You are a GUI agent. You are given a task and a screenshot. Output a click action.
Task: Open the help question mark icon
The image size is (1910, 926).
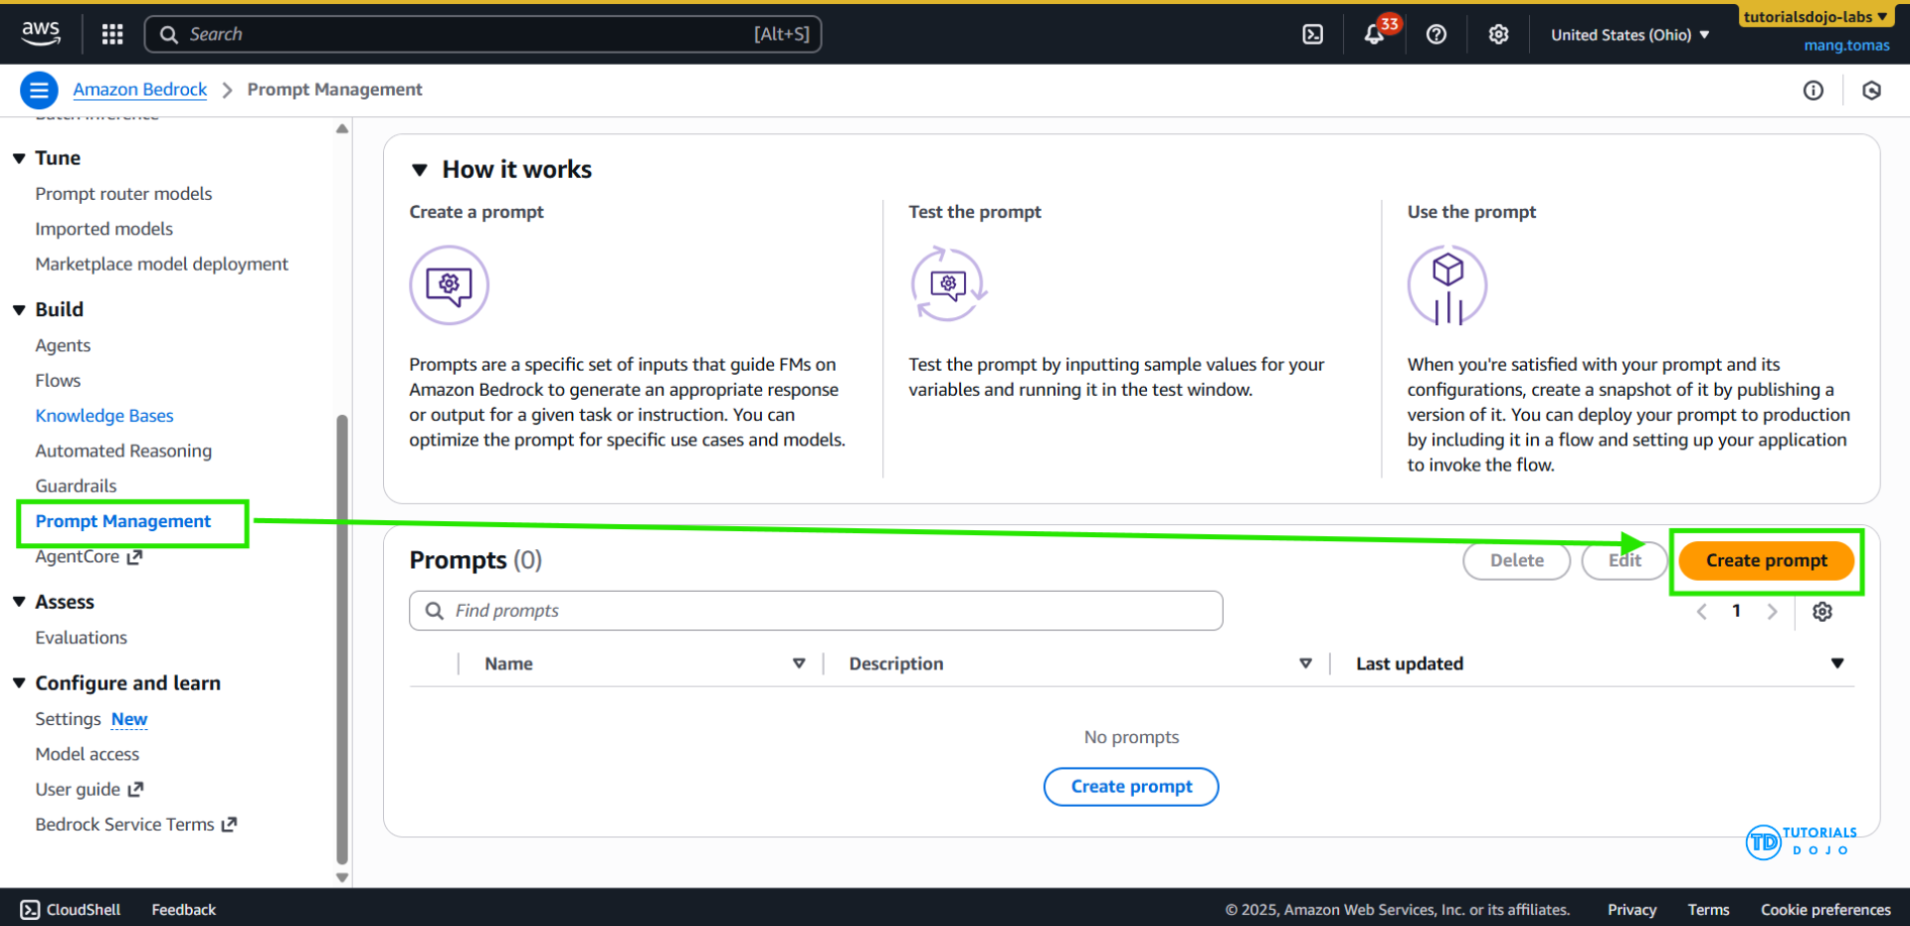coord(1435,33)
